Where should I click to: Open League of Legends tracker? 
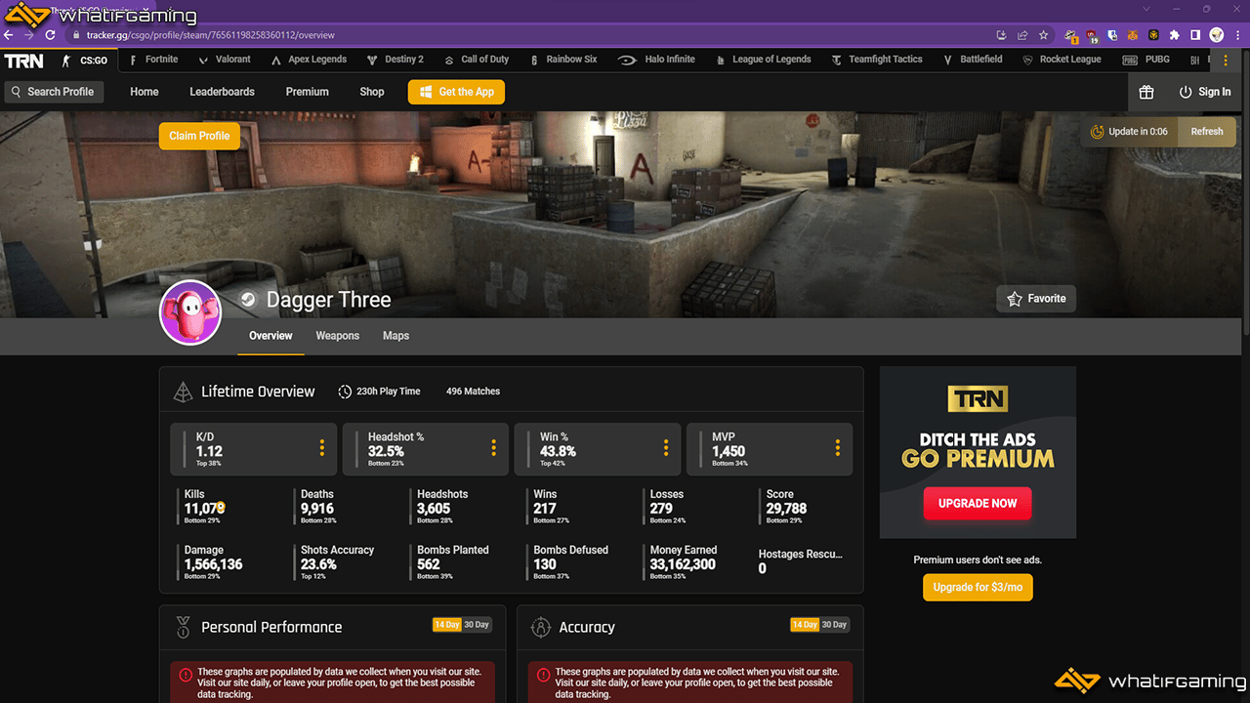pos(763,60)
